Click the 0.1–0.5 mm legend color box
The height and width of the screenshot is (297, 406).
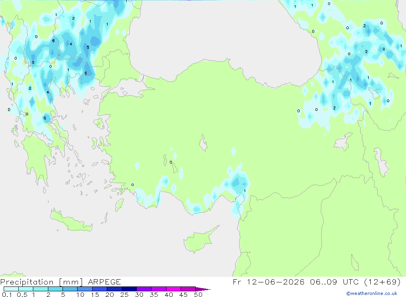click(x=11, y=289)
